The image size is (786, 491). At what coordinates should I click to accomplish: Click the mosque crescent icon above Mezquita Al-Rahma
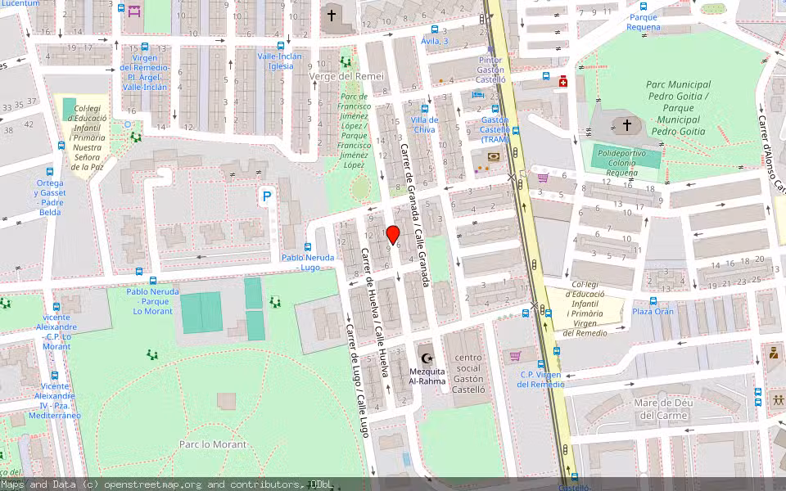[427, 358]
